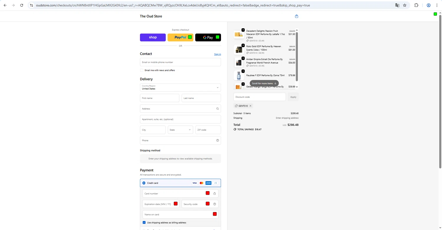Viewport: 442px width, 230px height.
Task: Focus the ZIP code field
Action: coord(208,130)
